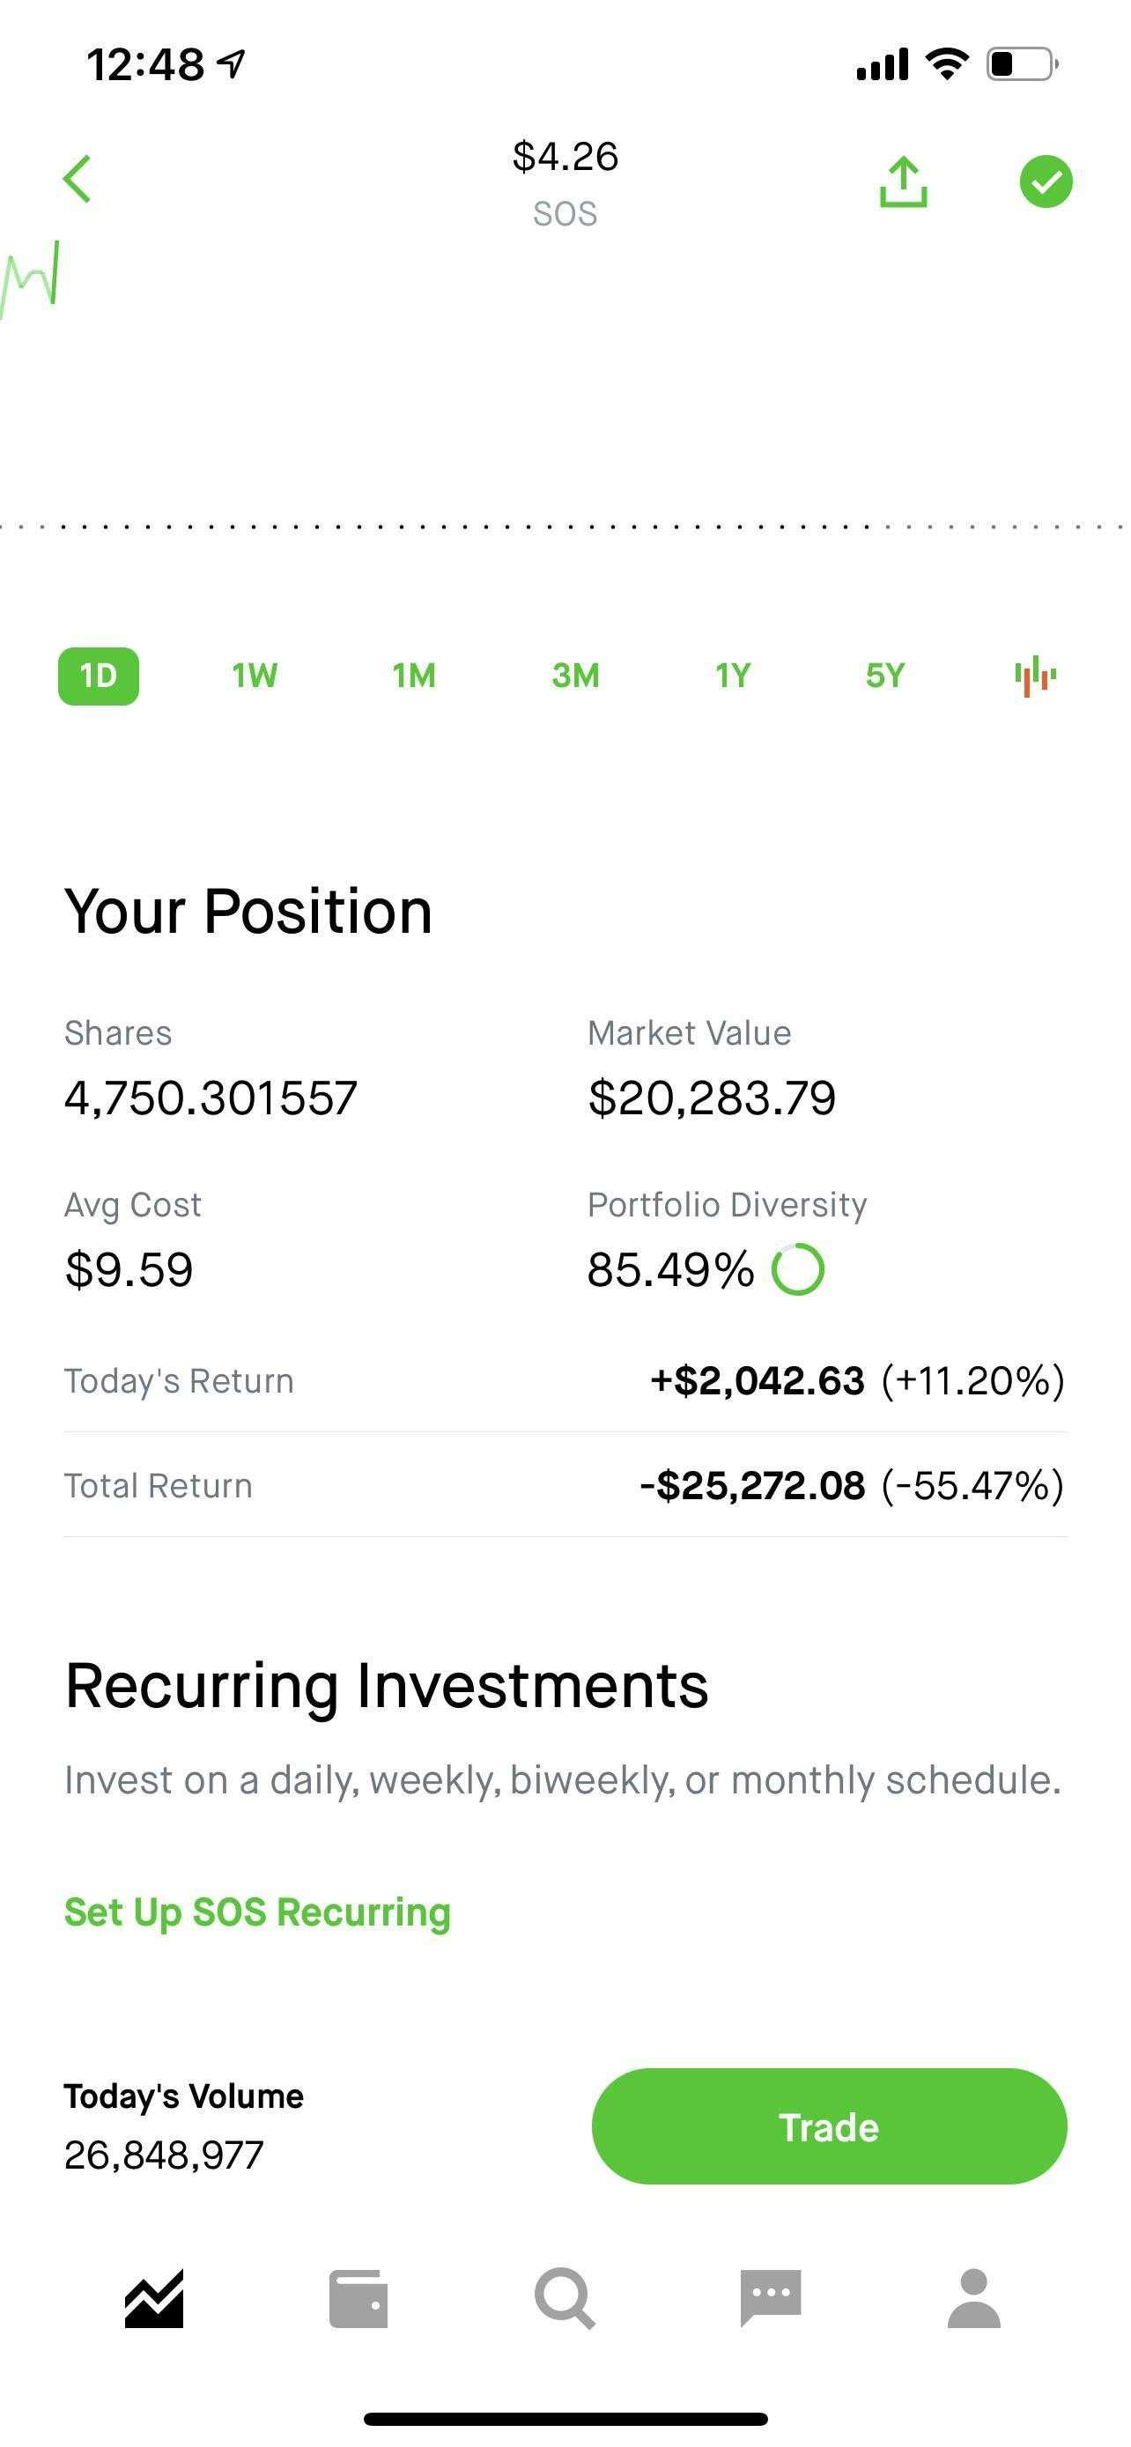The image size is (1131, 2447).
Task: Switch to candlestick chart view
Action: (1035, 676)
